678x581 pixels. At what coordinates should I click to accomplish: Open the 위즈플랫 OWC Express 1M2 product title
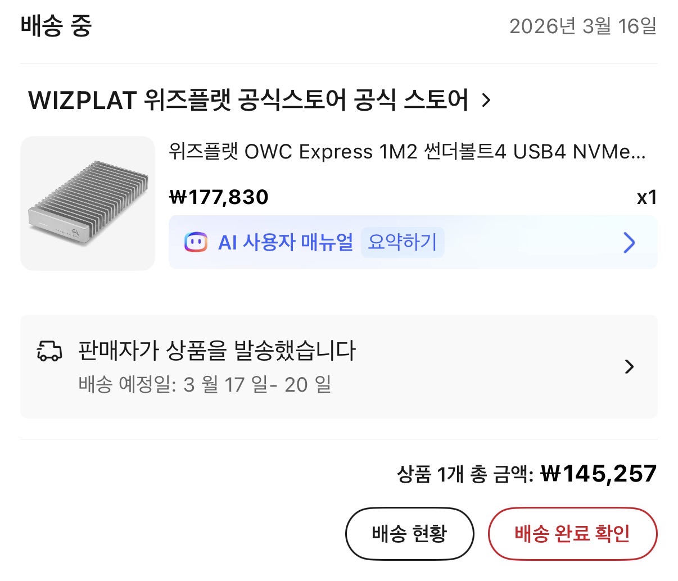[x=407, y=152]
